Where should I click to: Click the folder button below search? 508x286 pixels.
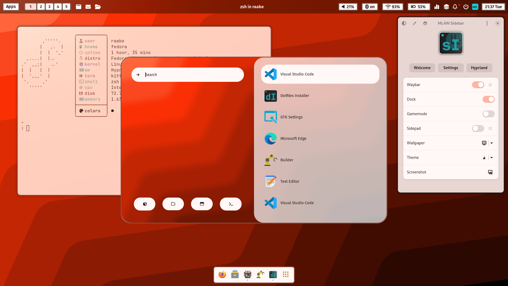coord(173,204)
